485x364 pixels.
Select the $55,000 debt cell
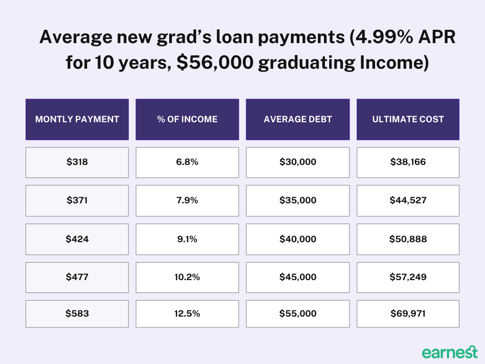point(298,314)
